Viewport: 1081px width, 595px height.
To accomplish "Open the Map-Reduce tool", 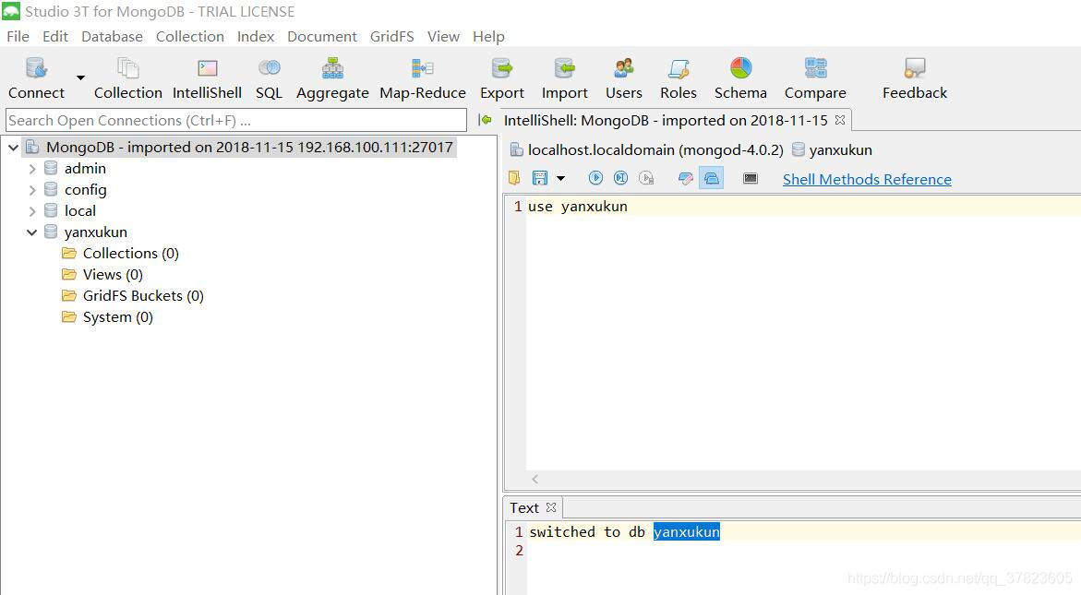I will (x=423, y=79).
